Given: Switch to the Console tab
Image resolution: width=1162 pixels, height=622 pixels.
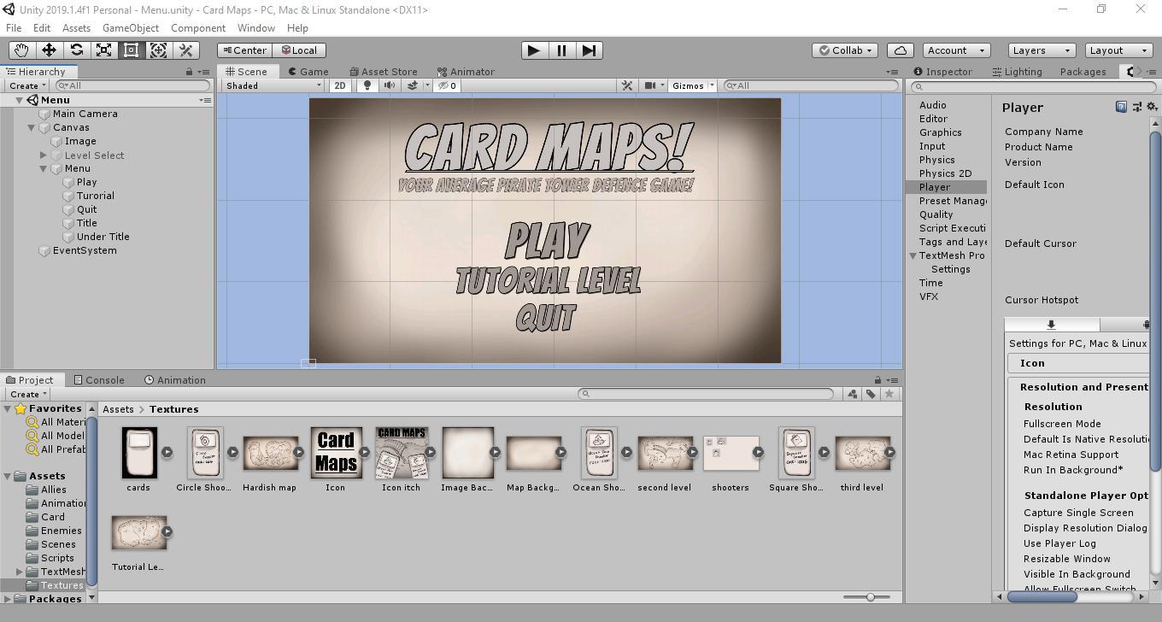Looking at the screenshot, I should tap(101, 379).
